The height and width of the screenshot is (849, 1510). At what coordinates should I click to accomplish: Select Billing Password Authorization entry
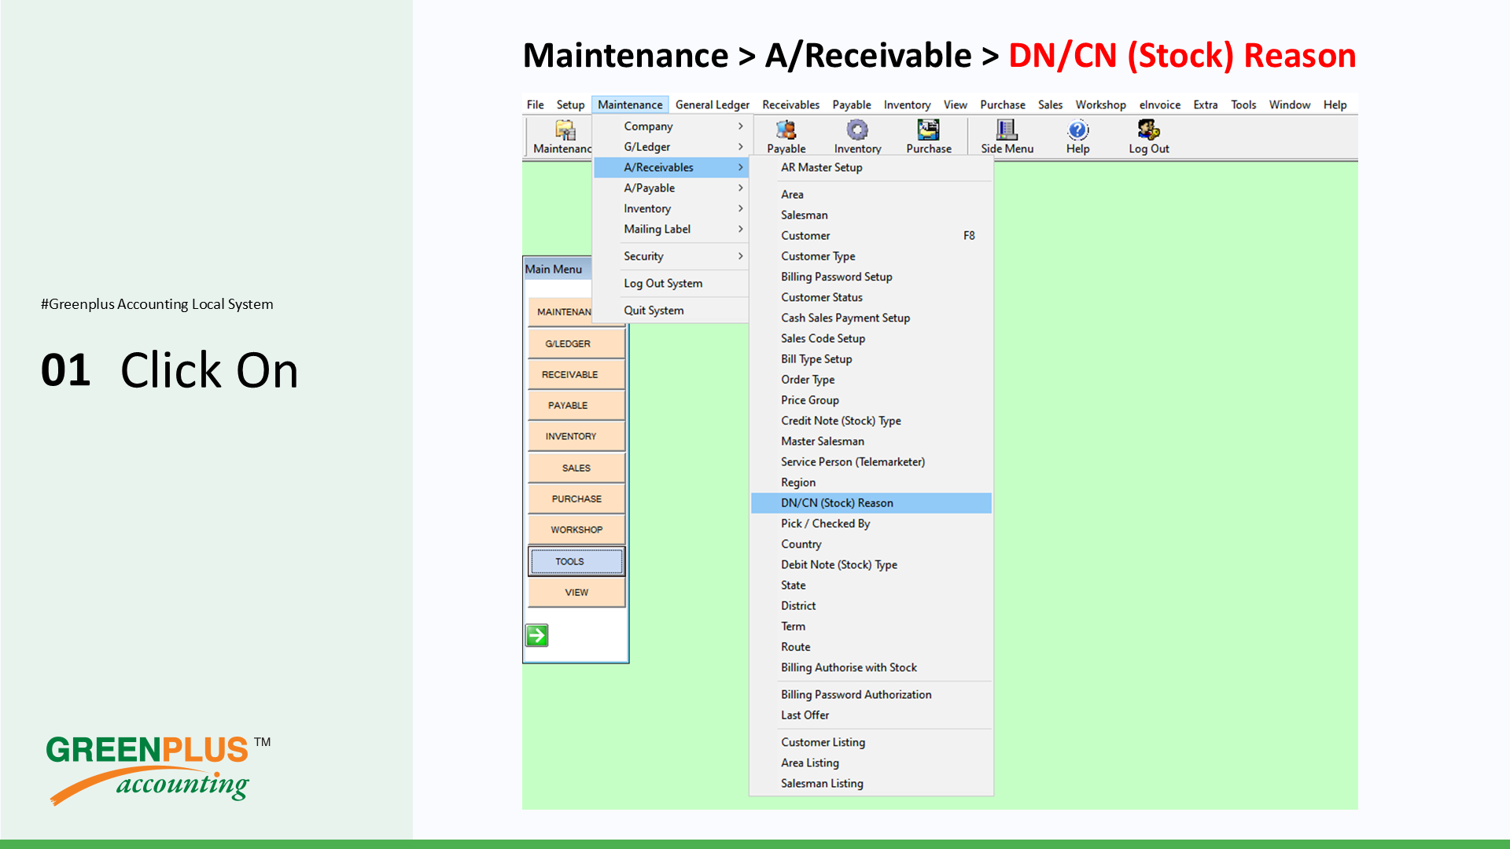[871, 695]
